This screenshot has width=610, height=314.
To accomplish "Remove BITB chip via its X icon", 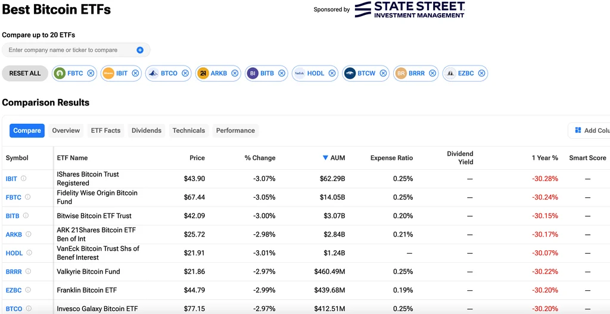I will 281,73.
